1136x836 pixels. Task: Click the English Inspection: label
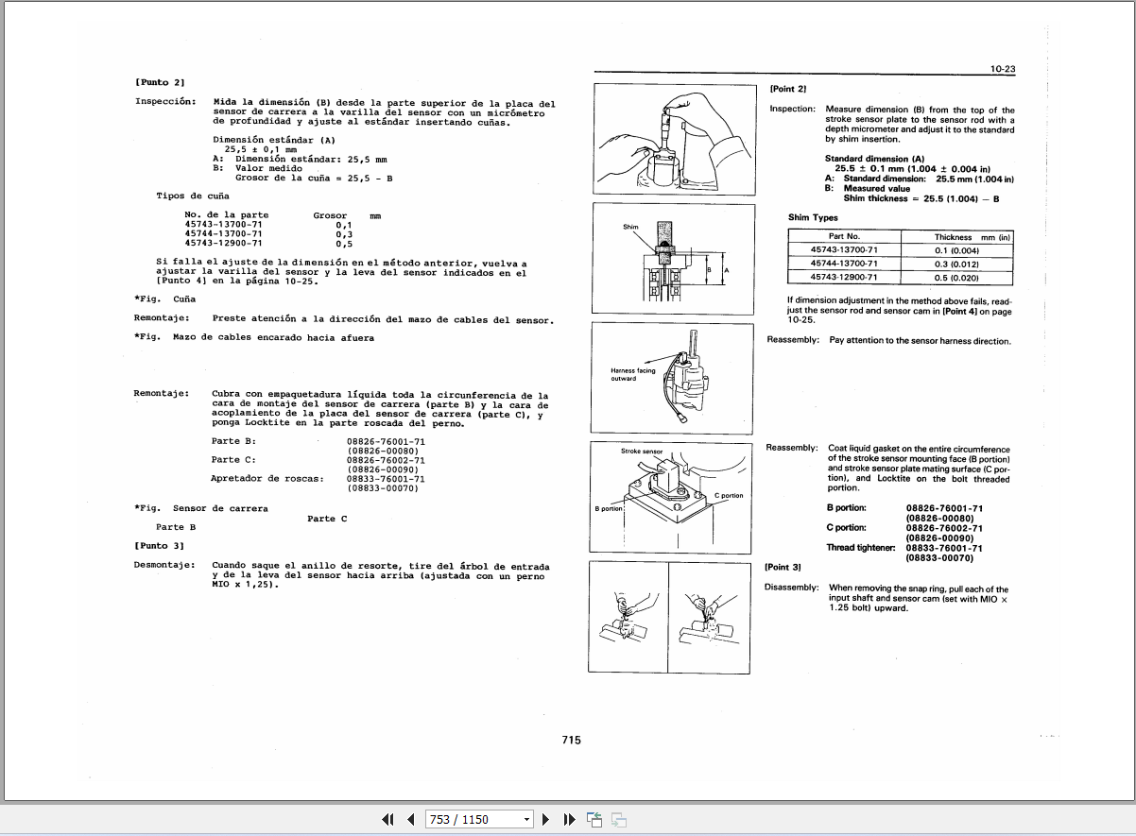[x=792, y=109]
